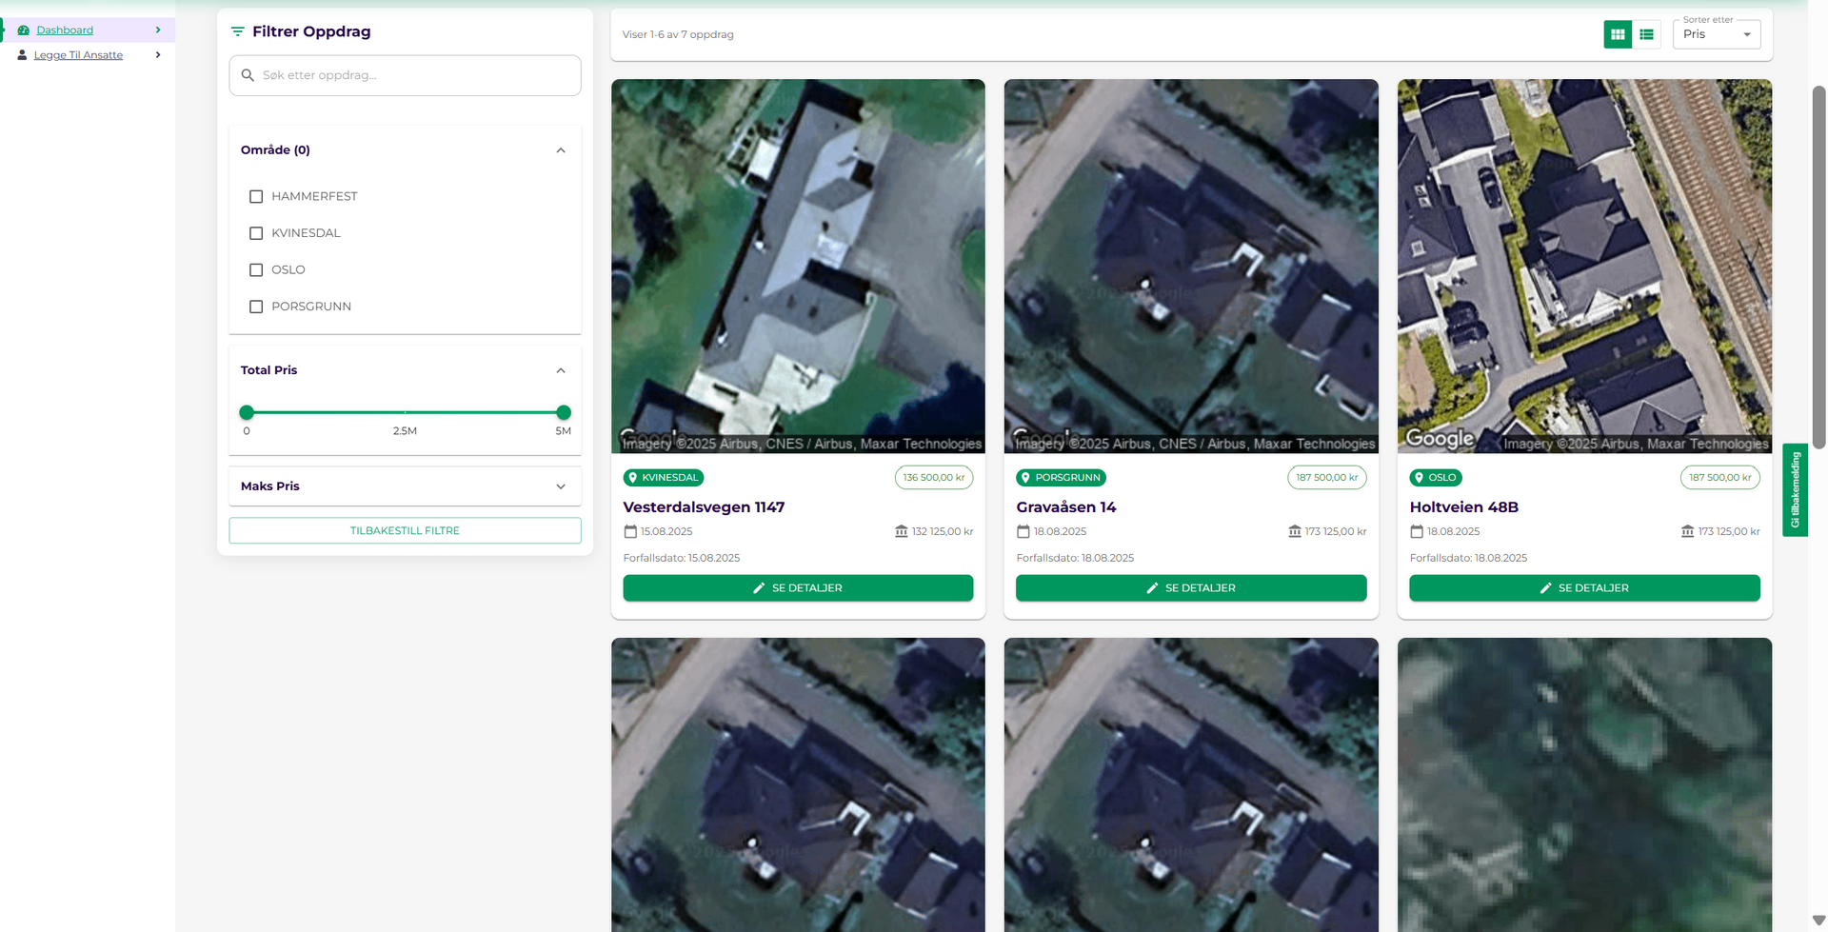The image size is (1828, 932).
Task: Click bank icon on Holtveien 48B card
Action: 1688,531
